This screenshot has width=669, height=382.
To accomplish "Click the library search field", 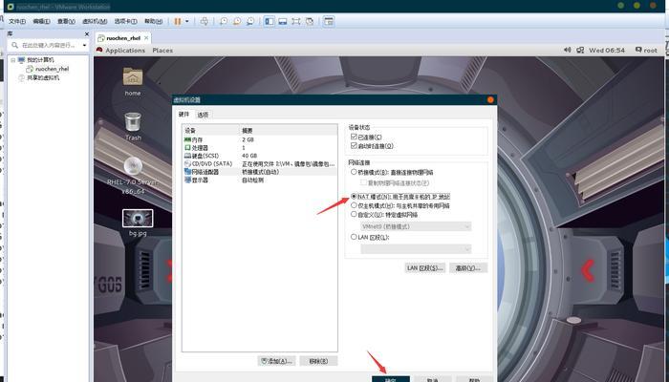I will click(46, 45).
